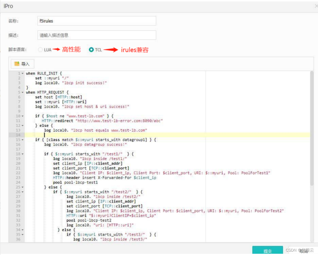Viewport: 318px width, 255px height.
Task: Click line 6 "set host [HTTP::host]"
Action: coord(59,97)
